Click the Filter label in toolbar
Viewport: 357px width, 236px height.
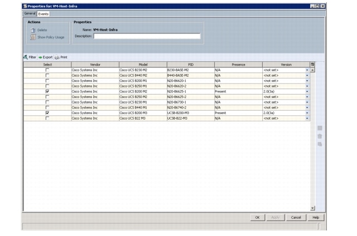point(32,57)
